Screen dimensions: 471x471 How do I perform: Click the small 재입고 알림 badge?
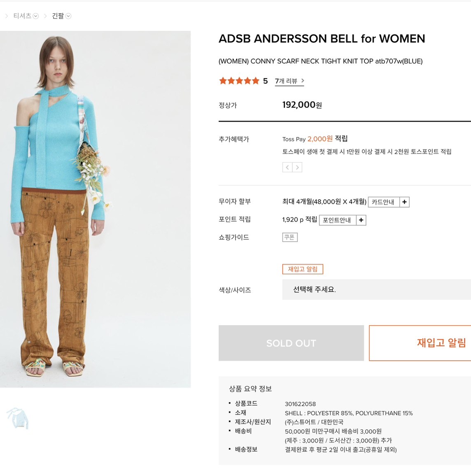303,269
